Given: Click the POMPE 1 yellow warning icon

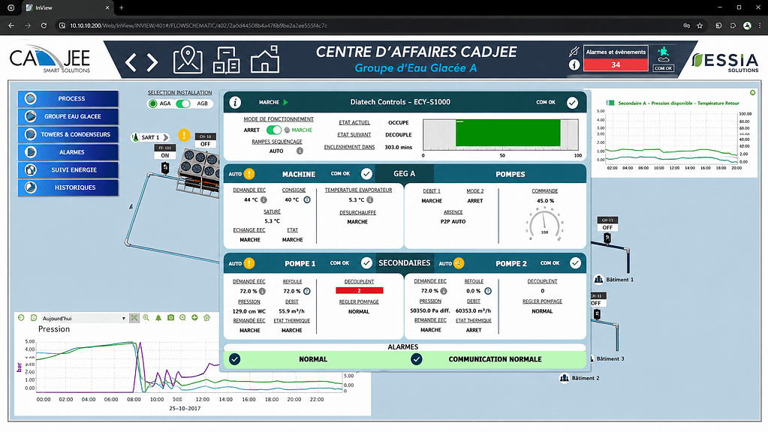Looking at the screenshot, I should pos(248,263).
